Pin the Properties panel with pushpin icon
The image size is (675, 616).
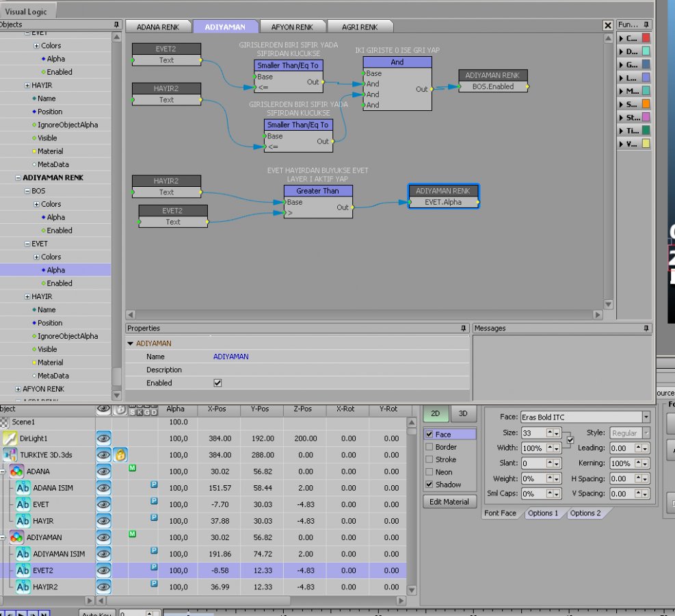pos(463,329)
